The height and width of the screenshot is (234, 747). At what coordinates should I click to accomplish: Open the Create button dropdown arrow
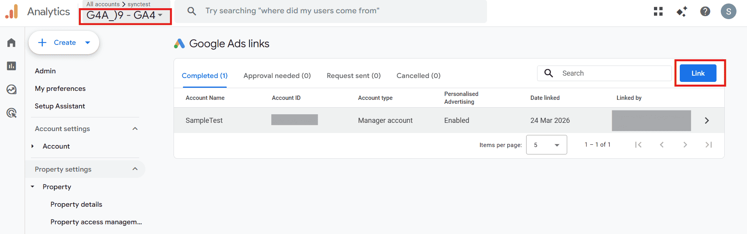click(88, 43)
